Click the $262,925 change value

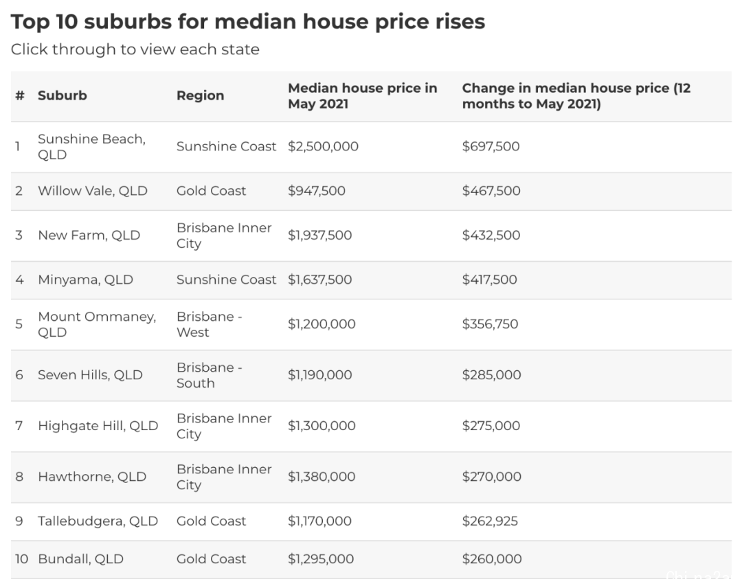click(490, 521)
